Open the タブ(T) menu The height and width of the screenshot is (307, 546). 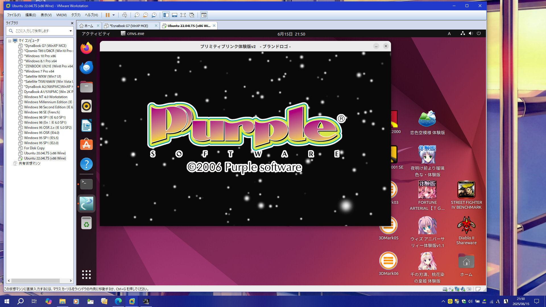(x=76, y=15)
